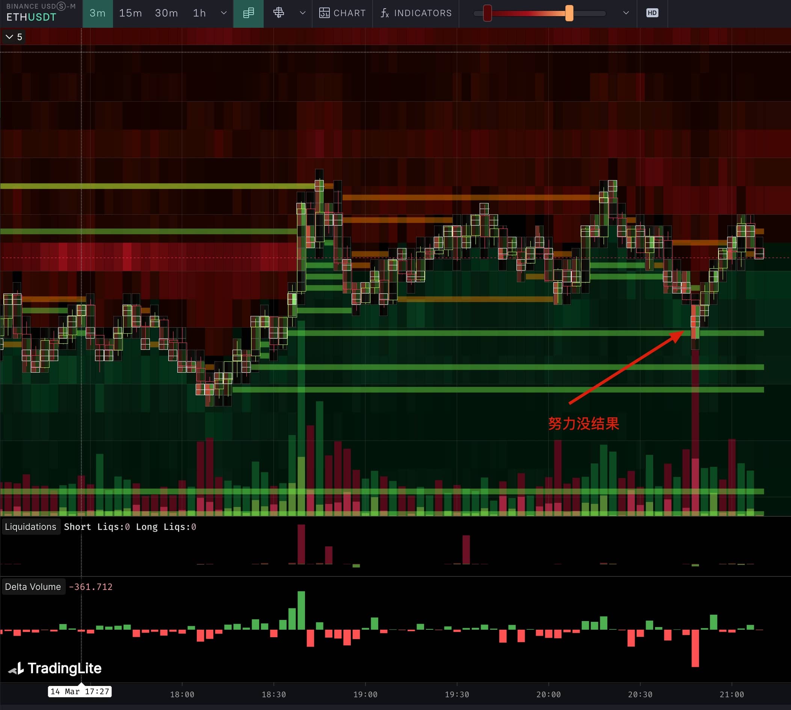The height and width of the screenshot is (710, 791).
Task: Switch chart to 1h timeframe
Action: (199, 13)
